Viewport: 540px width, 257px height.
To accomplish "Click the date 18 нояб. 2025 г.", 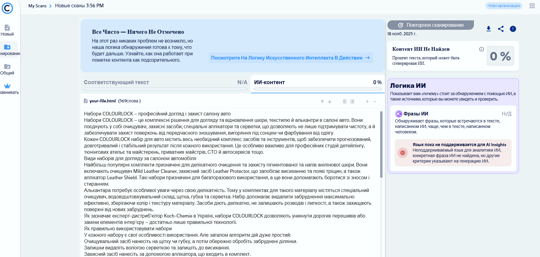I will click(x=402, y=34).
